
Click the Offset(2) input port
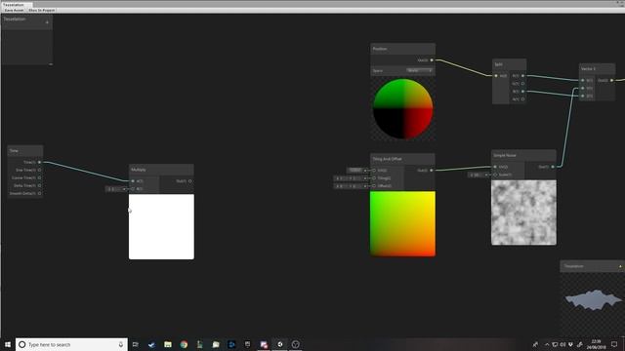[x=374, y=186]
